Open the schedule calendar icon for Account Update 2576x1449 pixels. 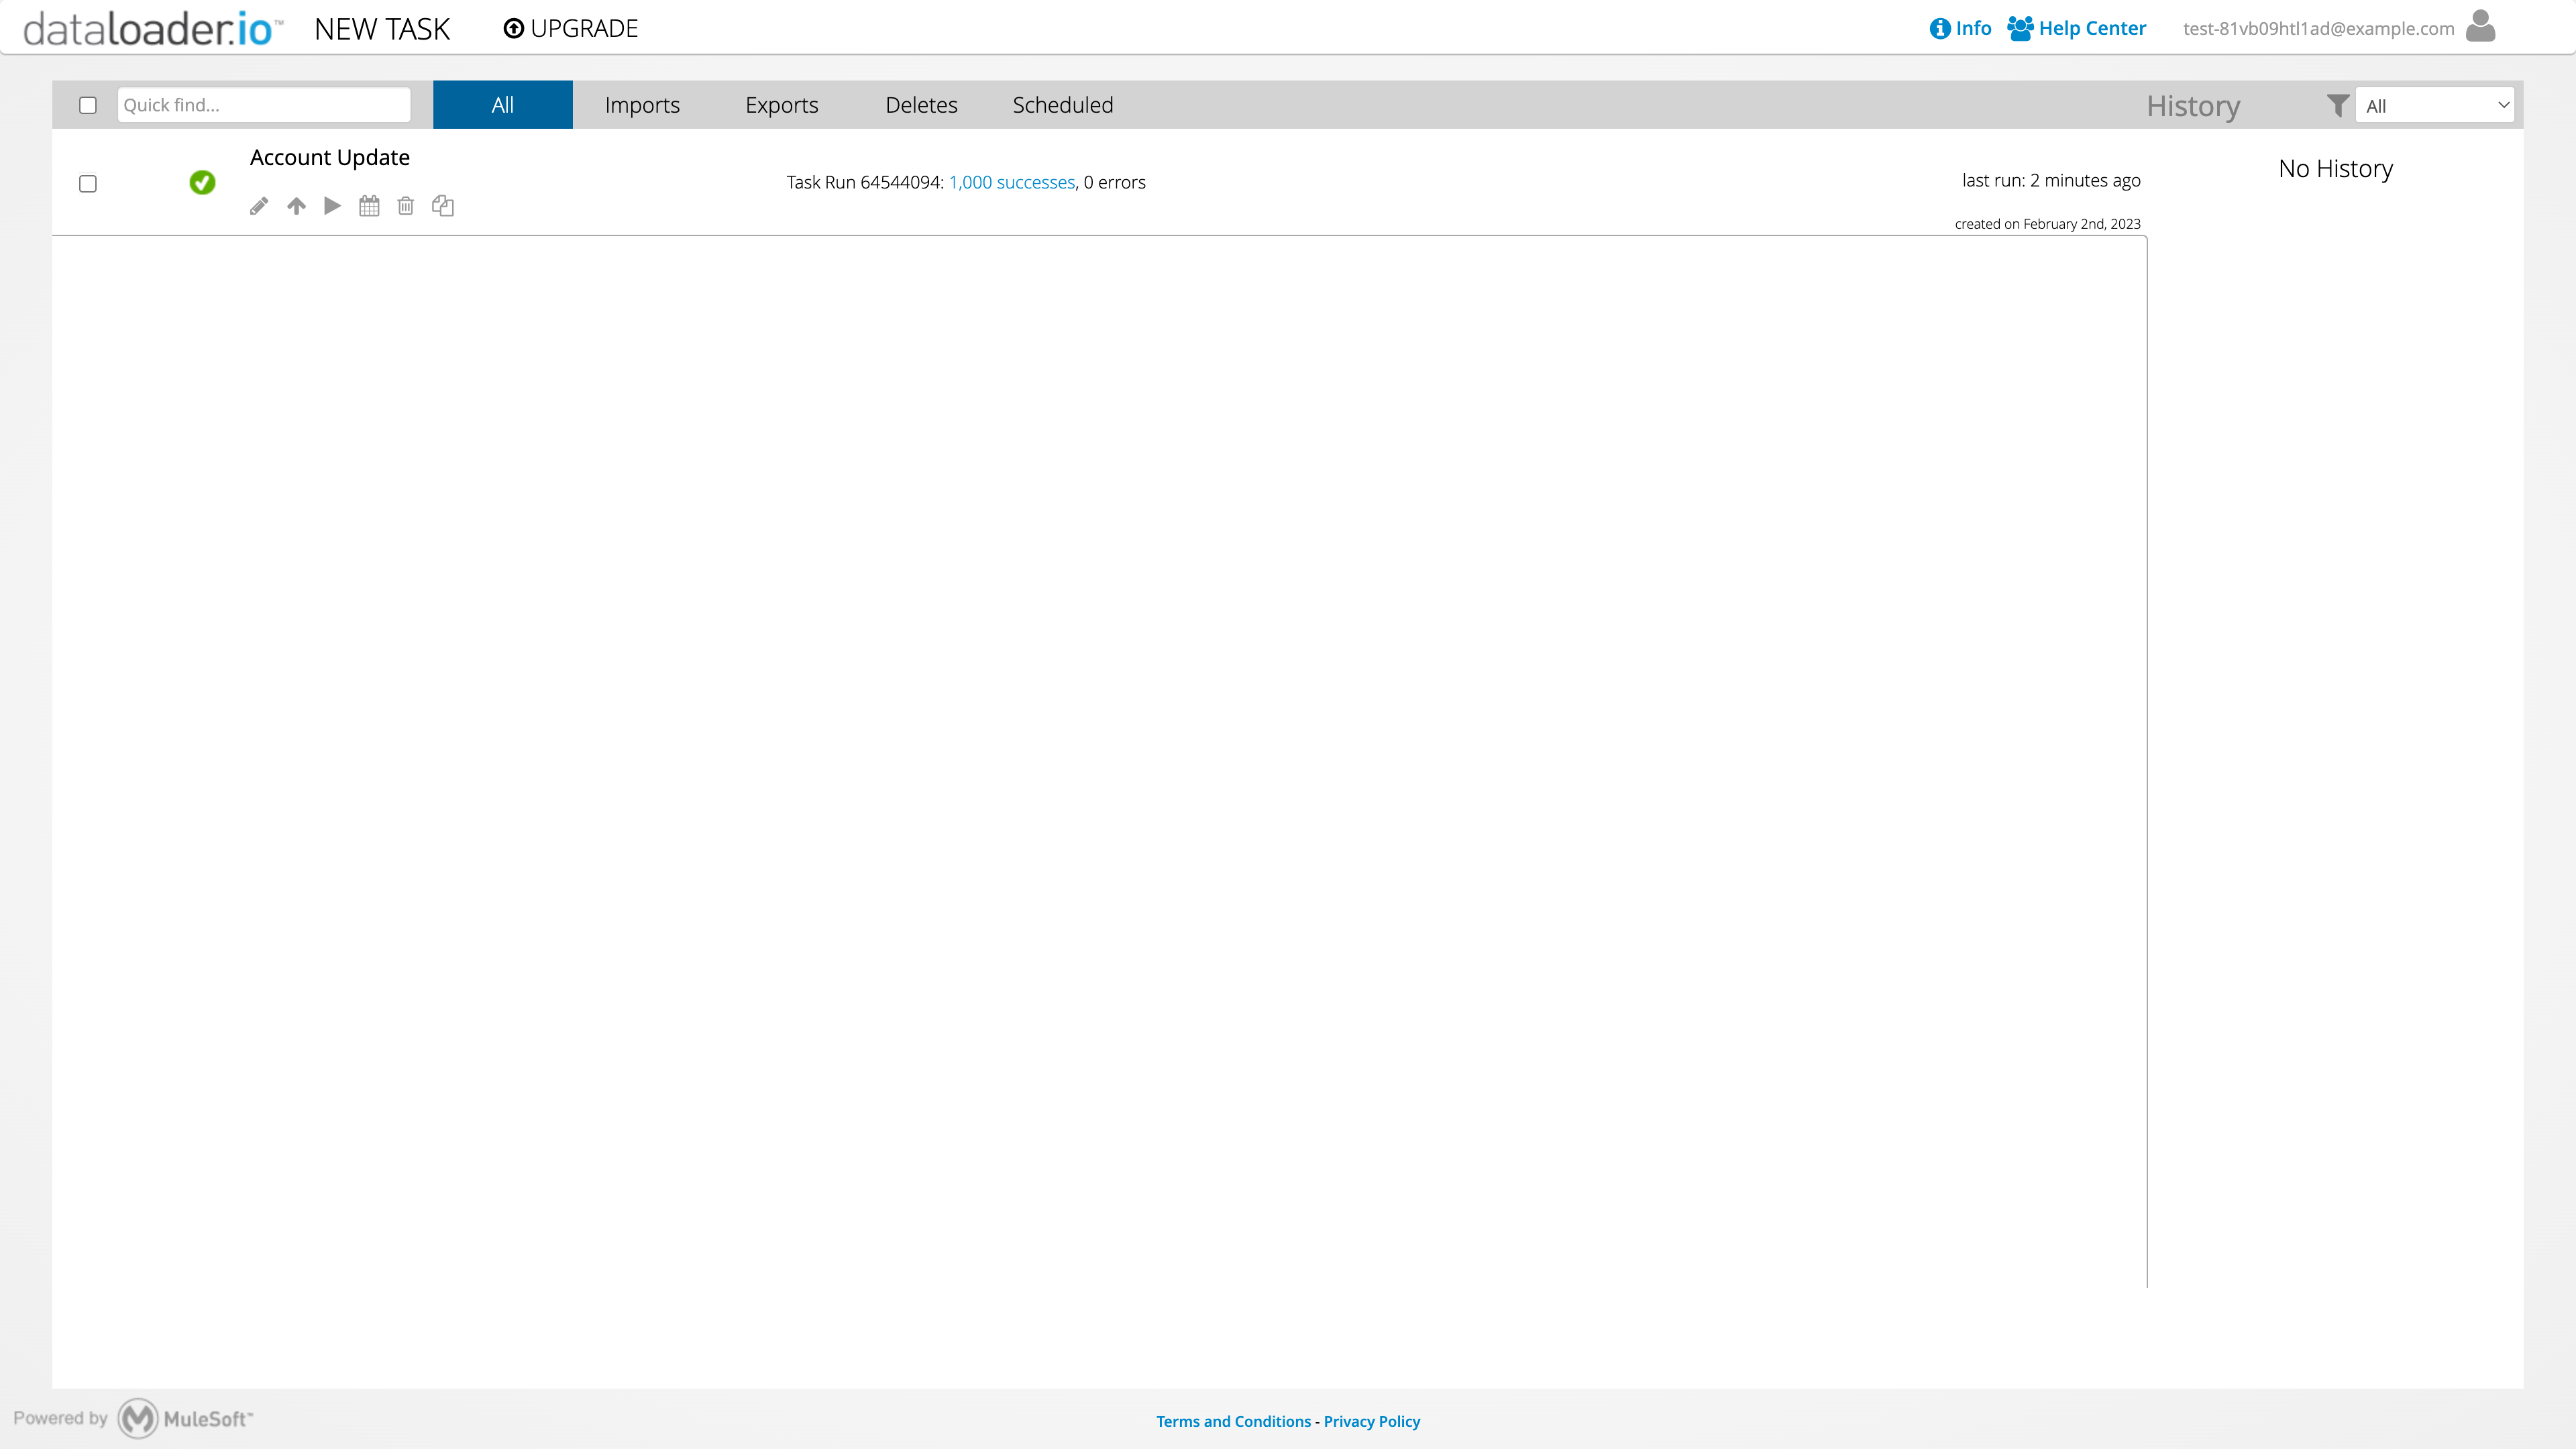click(x=369, y=206)
